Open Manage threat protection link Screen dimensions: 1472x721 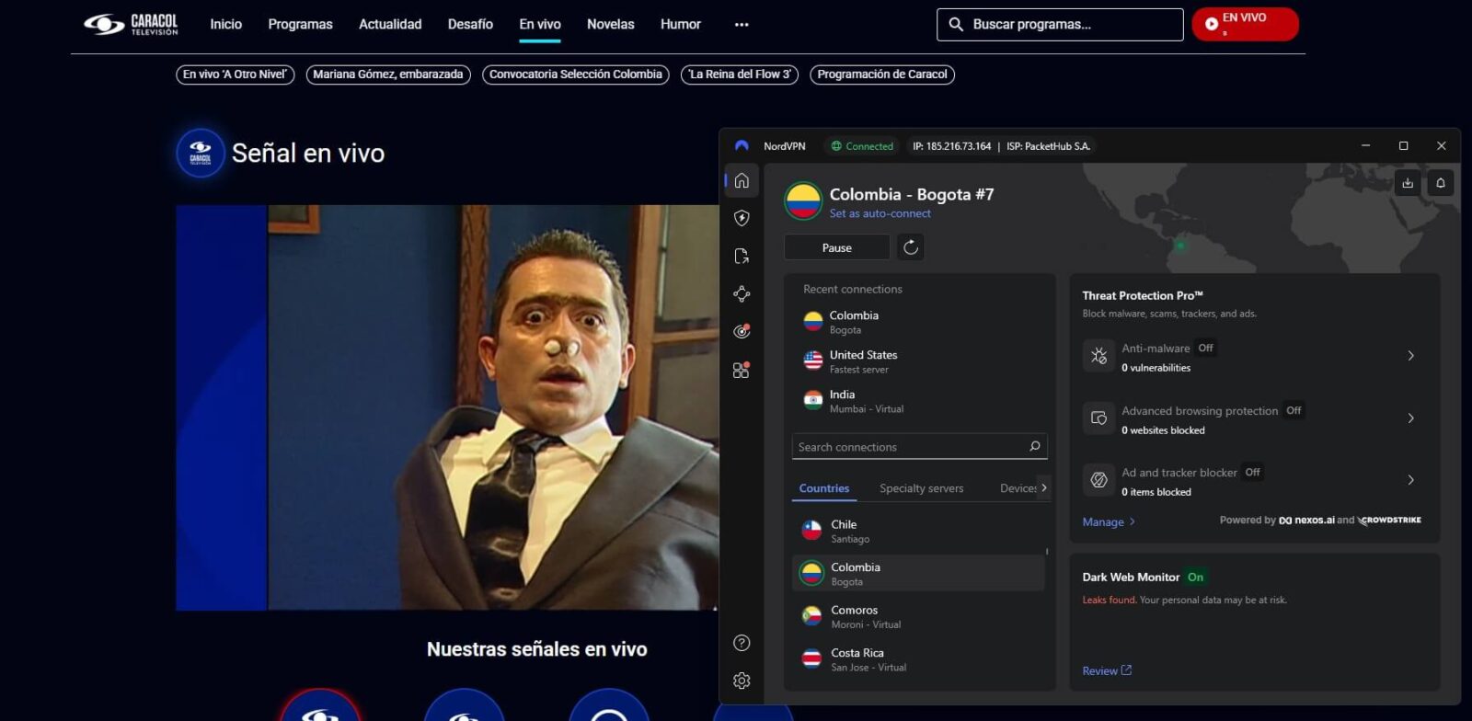coord(1109,521)
